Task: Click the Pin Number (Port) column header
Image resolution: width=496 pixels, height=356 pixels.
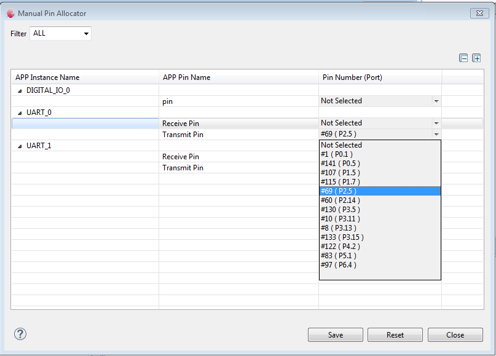Action: (380, 77)
